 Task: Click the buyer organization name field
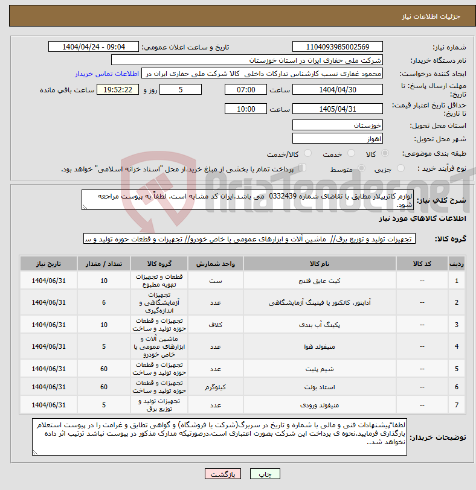246,60
